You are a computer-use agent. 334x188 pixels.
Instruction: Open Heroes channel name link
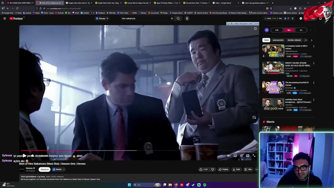(x=29, y=168)
